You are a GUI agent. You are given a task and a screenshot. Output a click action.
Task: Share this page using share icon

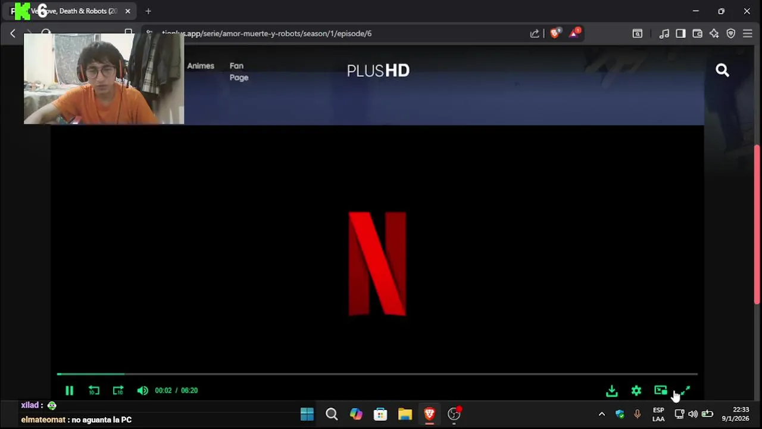[535, 33]
